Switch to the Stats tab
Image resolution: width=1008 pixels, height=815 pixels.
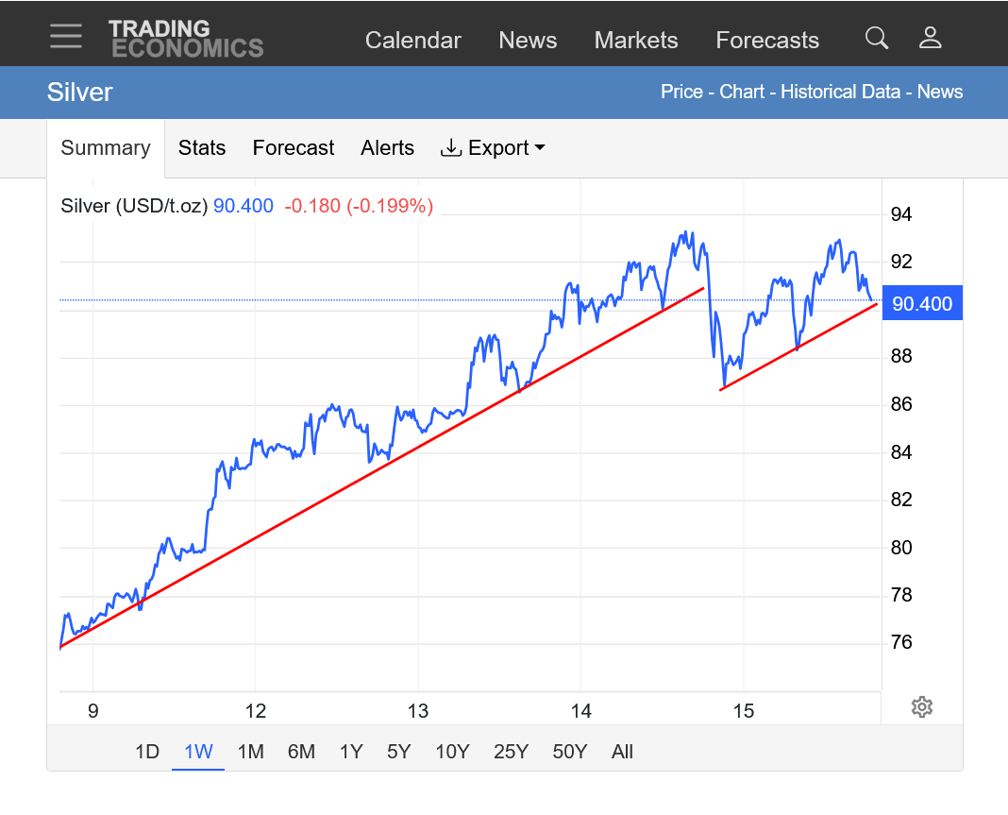(202, 148)
